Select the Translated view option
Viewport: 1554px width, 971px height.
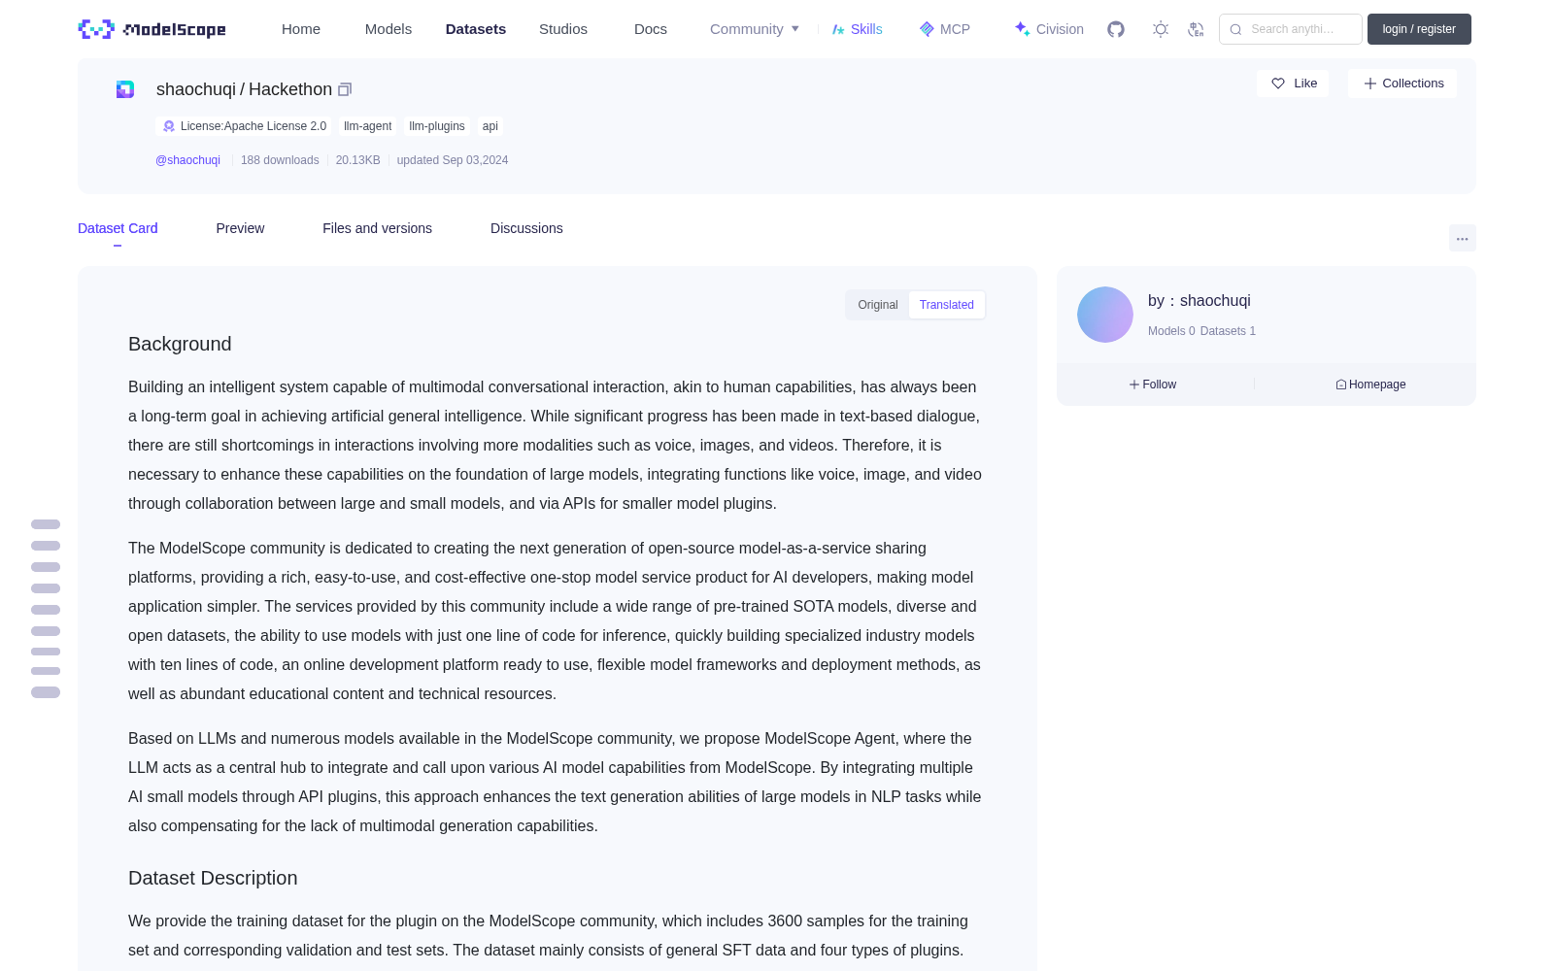(x=947, y=305)
